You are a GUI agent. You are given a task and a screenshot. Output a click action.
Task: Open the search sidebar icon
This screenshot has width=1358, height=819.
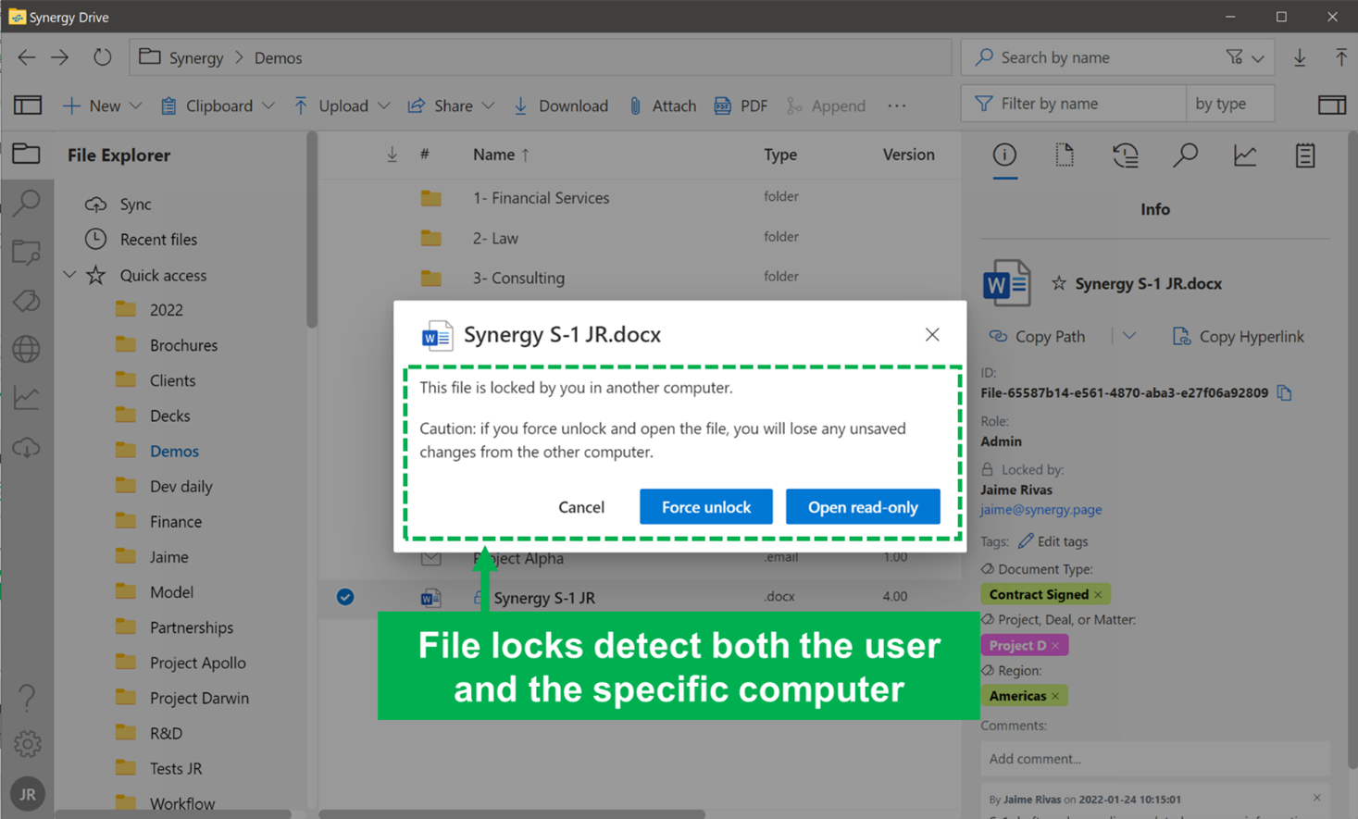27,202
